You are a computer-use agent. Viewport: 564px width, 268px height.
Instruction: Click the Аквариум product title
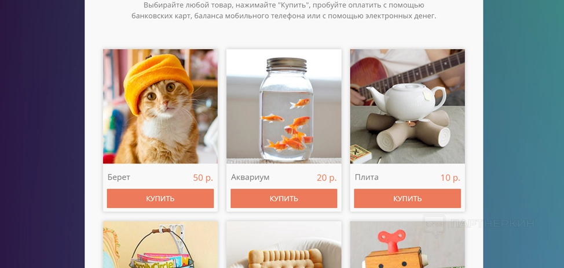[250, 177]
